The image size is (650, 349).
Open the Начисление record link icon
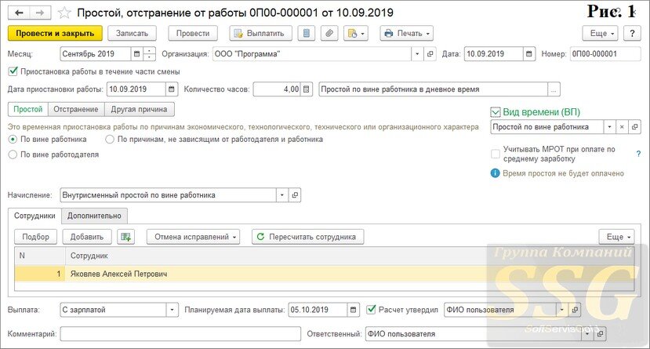295,195
